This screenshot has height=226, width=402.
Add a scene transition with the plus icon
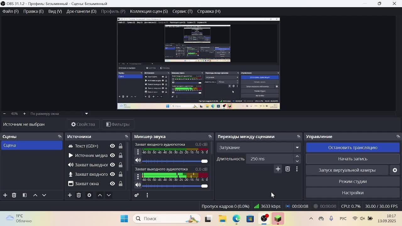278,169
